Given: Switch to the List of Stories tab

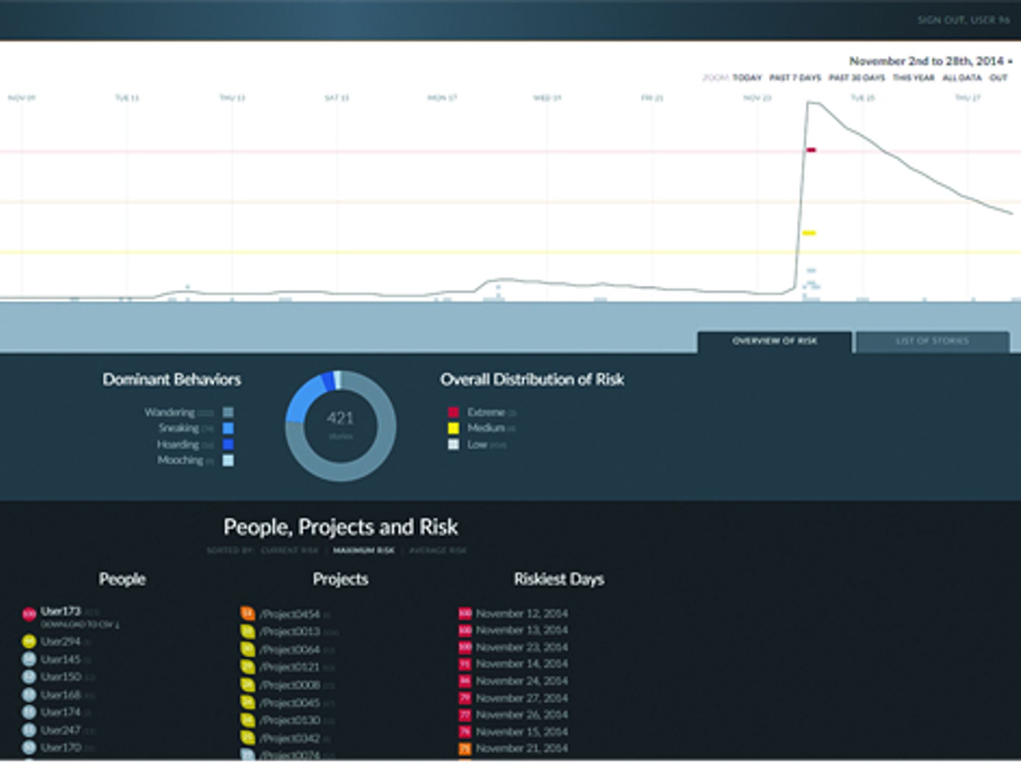Looking at the screenshot, I should [x=933, y=342].
